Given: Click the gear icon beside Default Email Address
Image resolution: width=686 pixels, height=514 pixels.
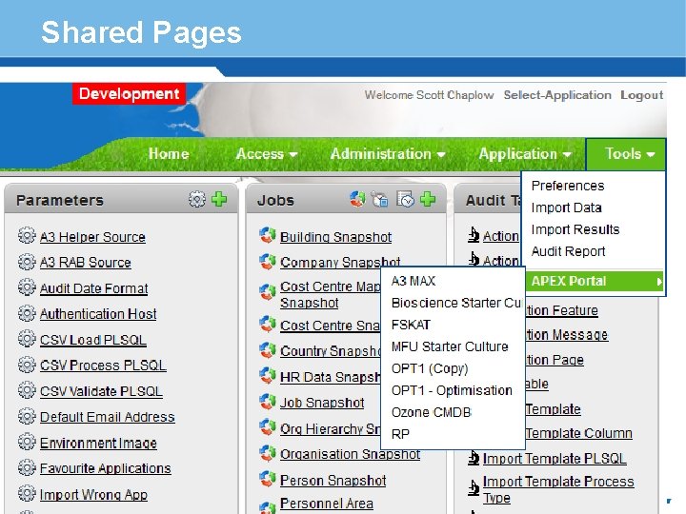Looking at the screenshot, I should pos(27,416).
